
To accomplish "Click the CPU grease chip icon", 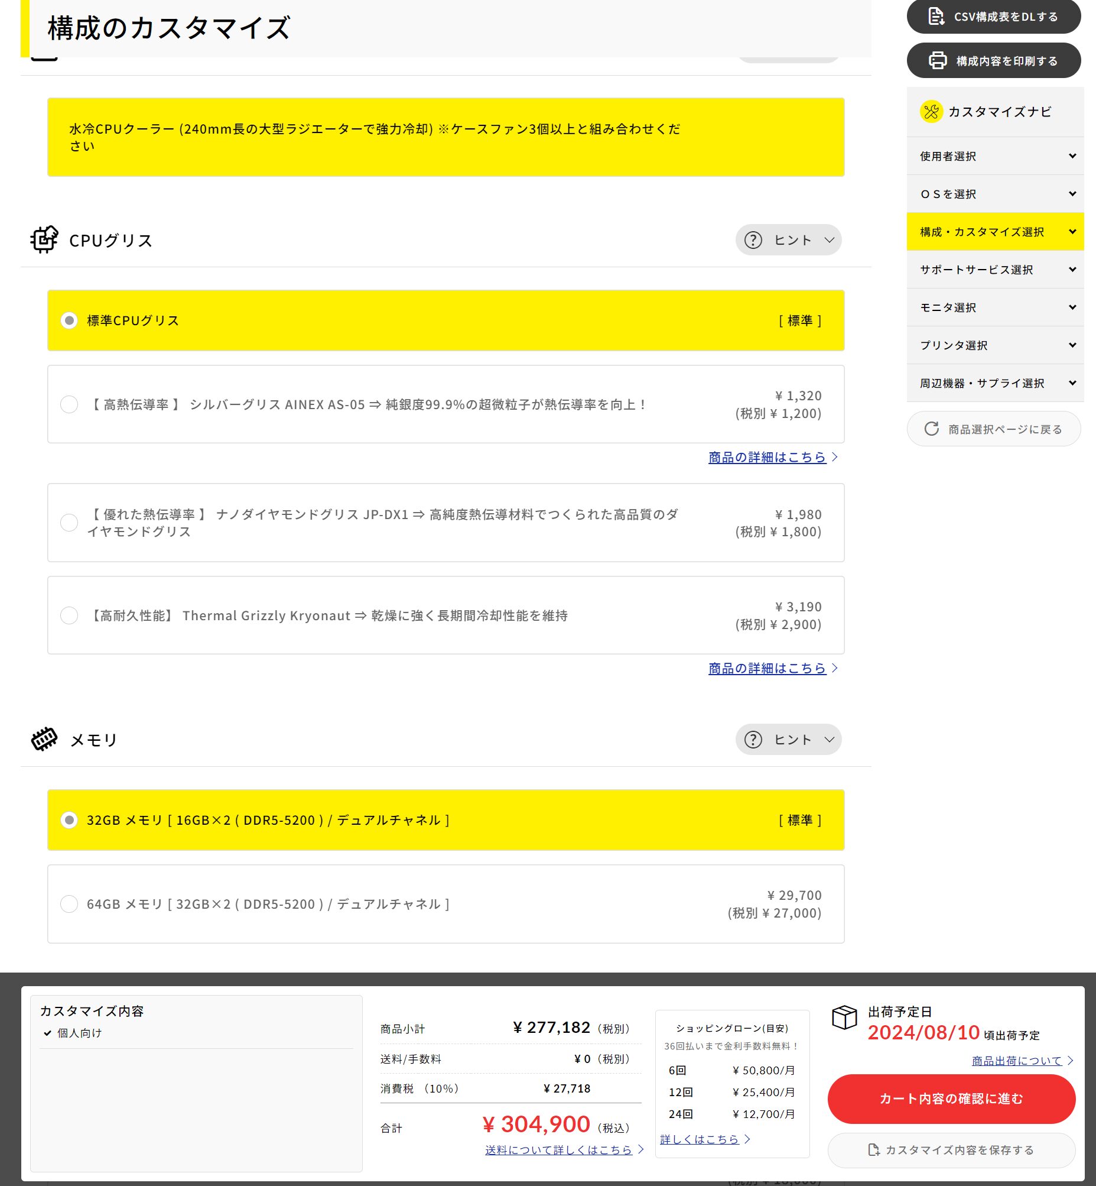I will click(x=44, y=240).
